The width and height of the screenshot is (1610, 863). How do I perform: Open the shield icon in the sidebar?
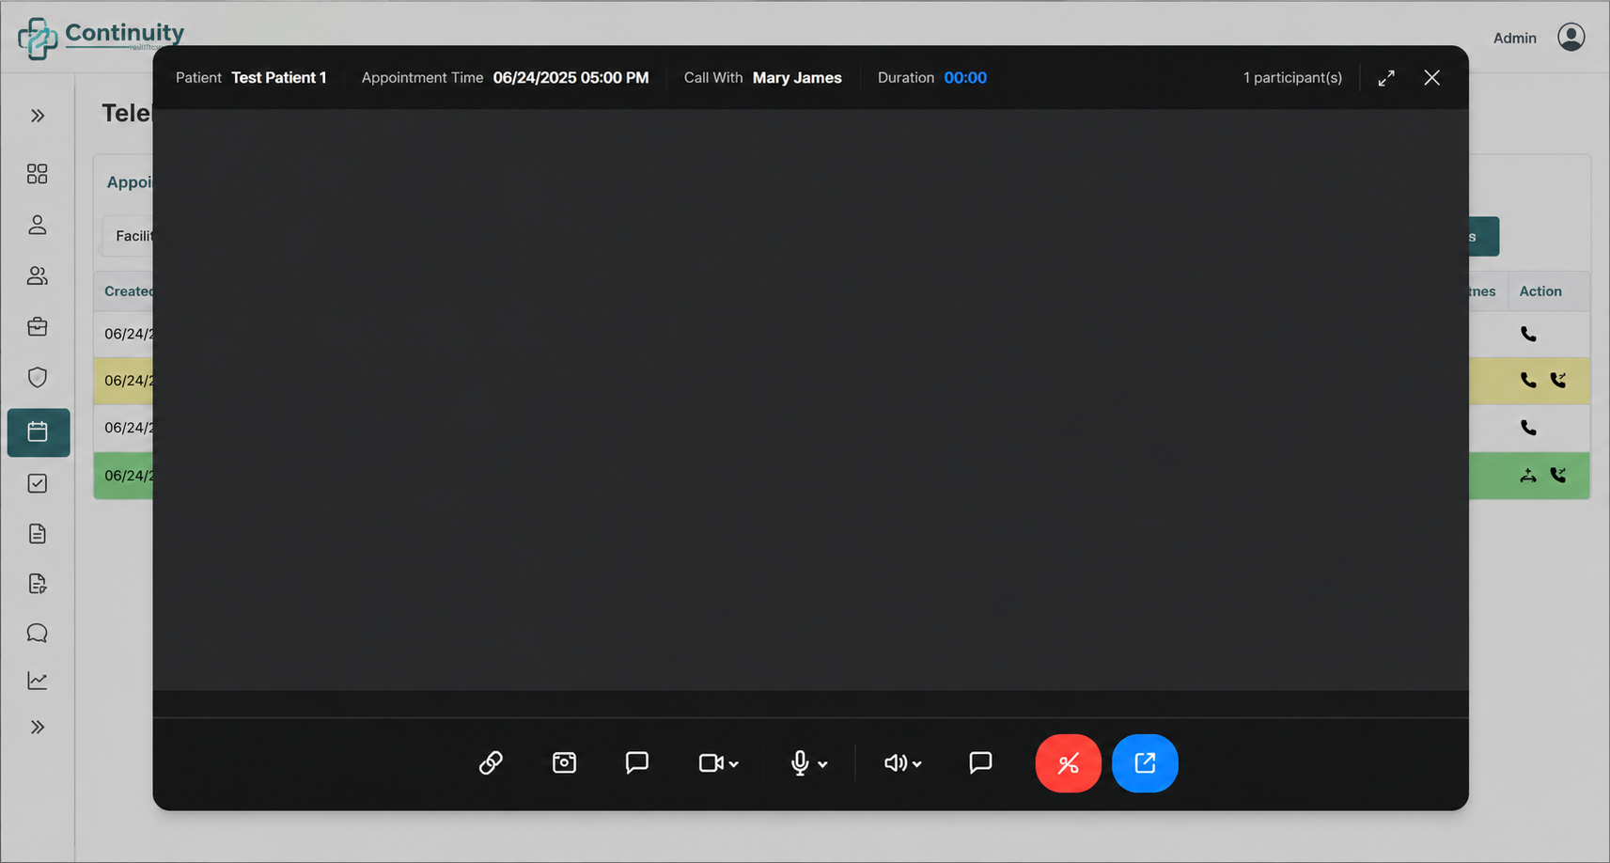(x=38, y=377)
